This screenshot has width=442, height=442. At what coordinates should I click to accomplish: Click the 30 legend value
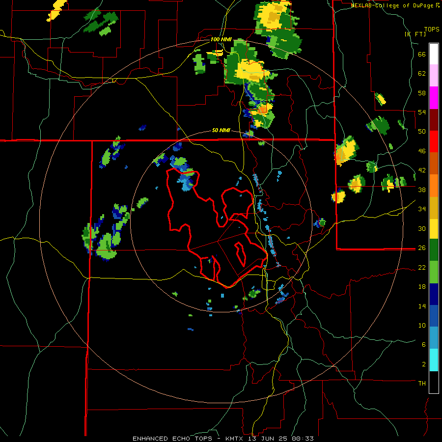[x=422, y=228]
